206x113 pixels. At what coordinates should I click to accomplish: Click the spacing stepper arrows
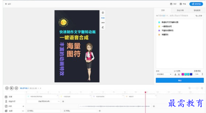pos(202,74)
